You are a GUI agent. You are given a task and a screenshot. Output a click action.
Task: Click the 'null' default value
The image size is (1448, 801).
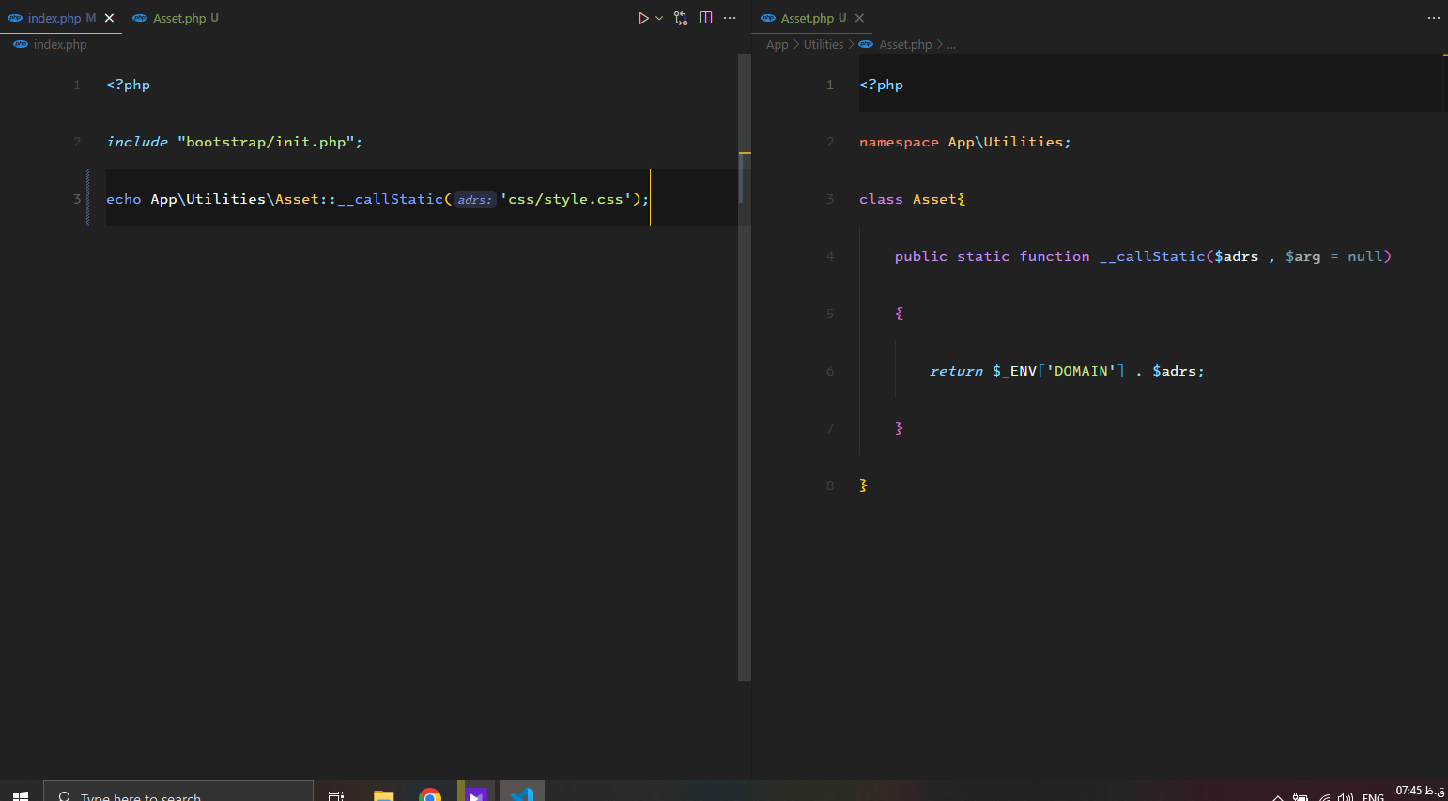point(1365,256)
